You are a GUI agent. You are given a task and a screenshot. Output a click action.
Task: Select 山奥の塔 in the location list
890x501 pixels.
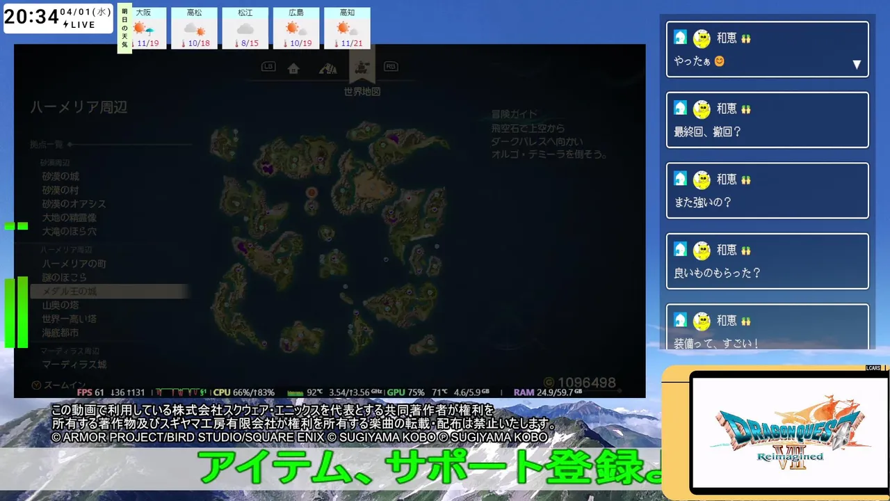(x=60, y=305)
